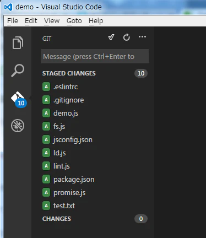This screenshot has height=238, width=206.
Task: Click the Added status badge for ld.js
Action: (x=46, y=153)
